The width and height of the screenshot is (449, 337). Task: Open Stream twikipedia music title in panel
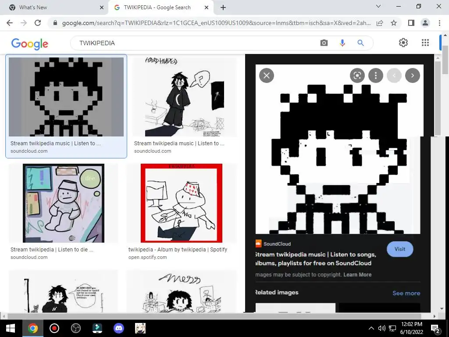316,259
